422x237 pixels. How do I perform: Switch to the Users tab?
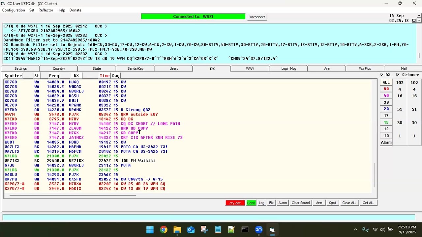pos(174,68)
